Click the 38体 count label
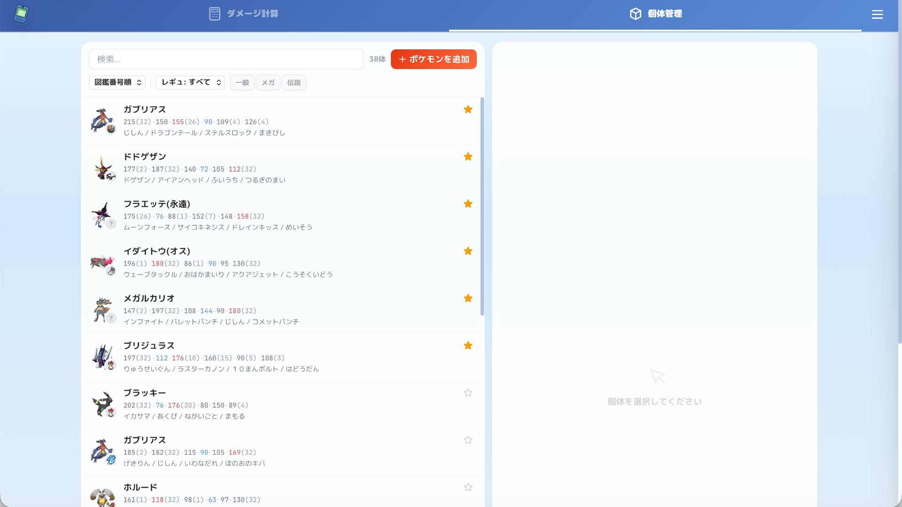Image resolution: width=902 pixels, height=507 pixels. point(377,59)
